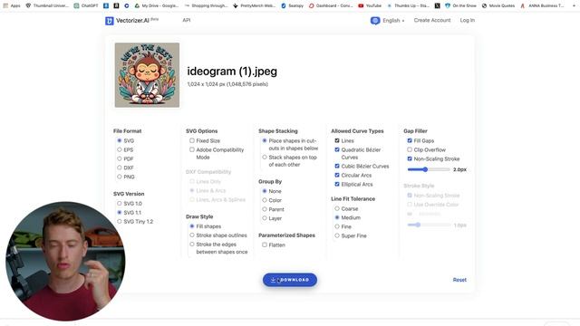Enable Clip Overflow
This screenshot has width=580, height=326.
click(x=410, y=149)
